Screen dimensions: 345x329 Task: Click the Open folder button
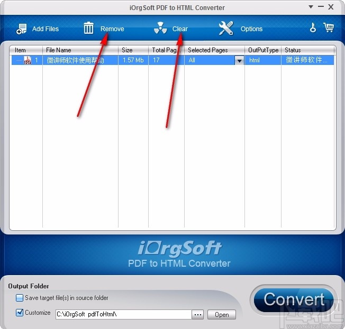click(222, 315)
